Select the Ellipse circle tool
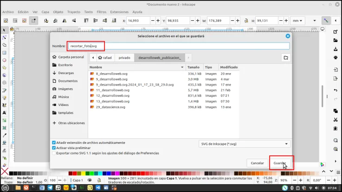342x192 pixels. tap(4, 60)
